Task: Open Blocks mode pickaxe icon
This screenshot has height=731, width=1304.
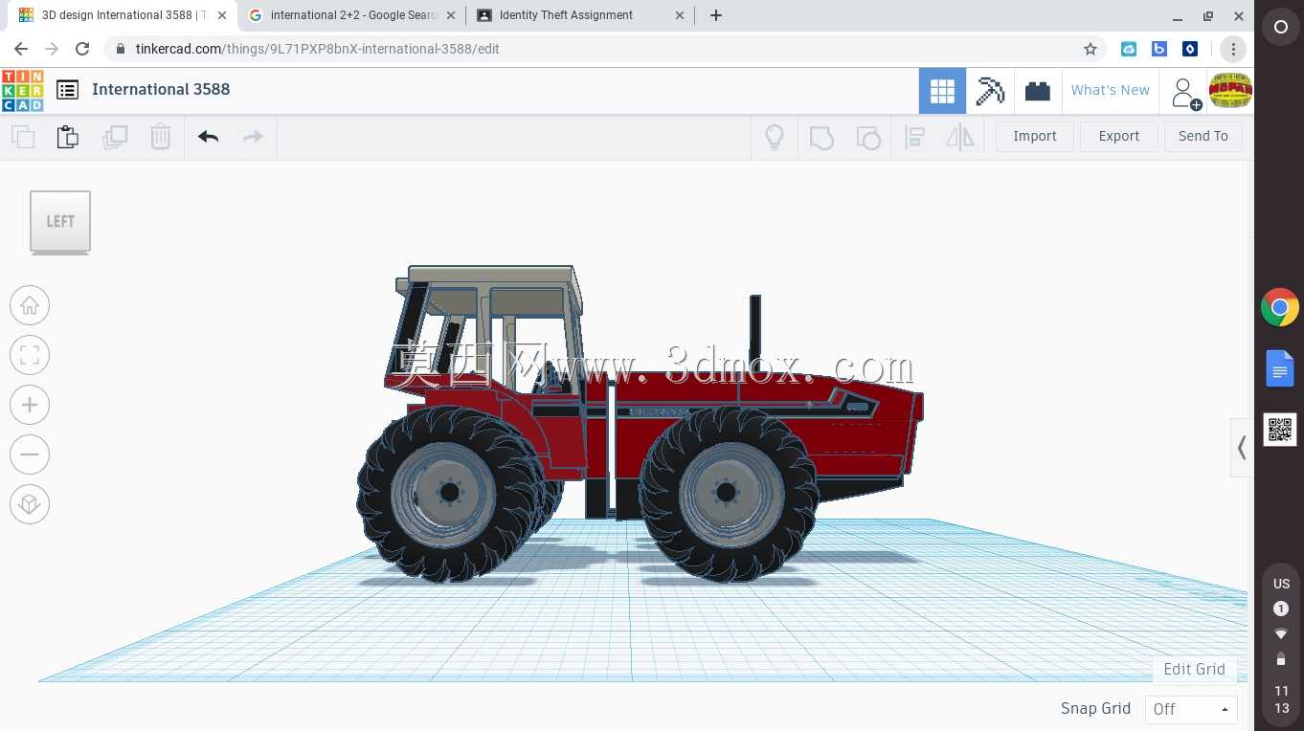Action: (x=990, y=91)
